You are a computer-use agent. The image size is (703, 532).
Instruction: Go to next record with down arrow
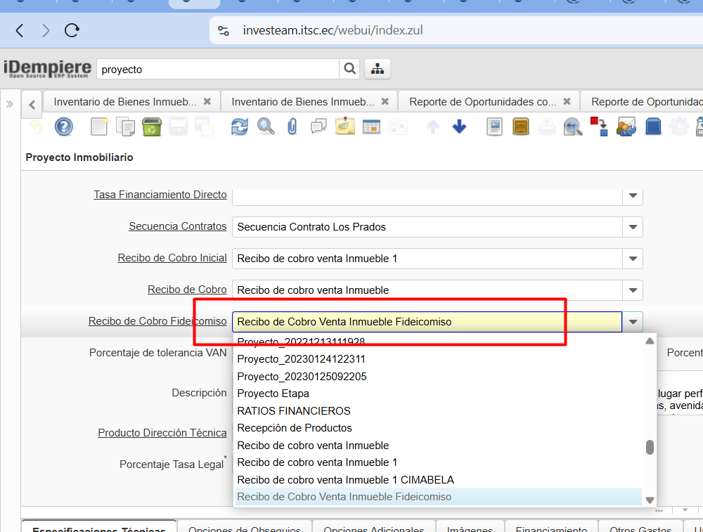(x=459, y=127)
